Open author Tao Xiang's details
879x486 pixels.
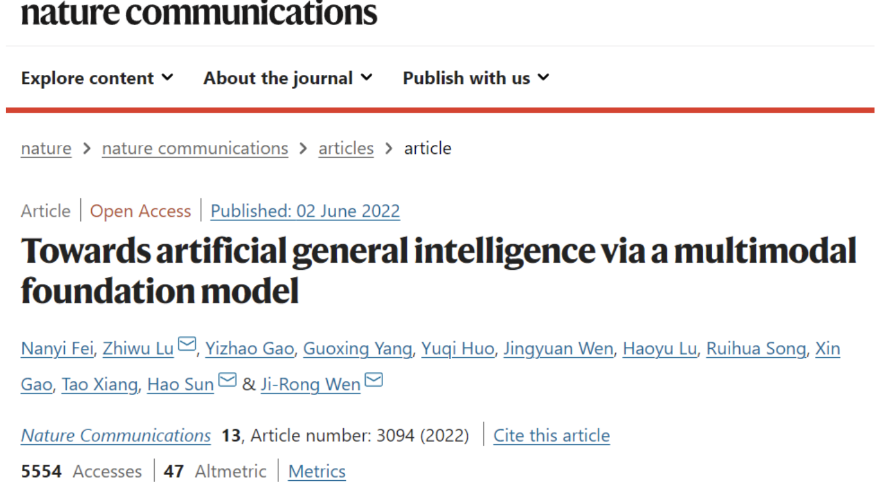click(99, 385)
